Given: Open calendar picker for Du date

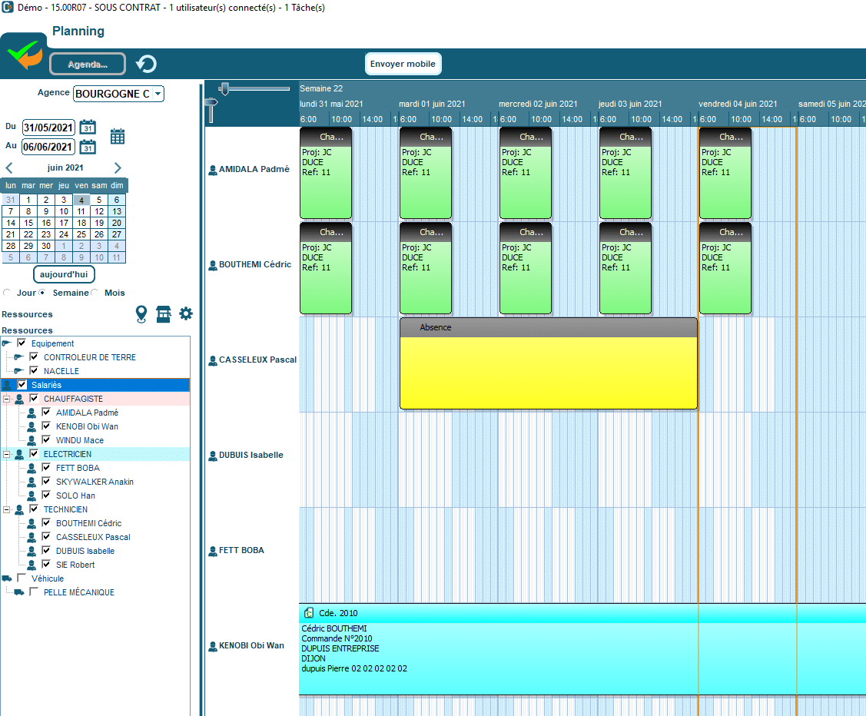Looking at the screenshot, I should (88, 128).
